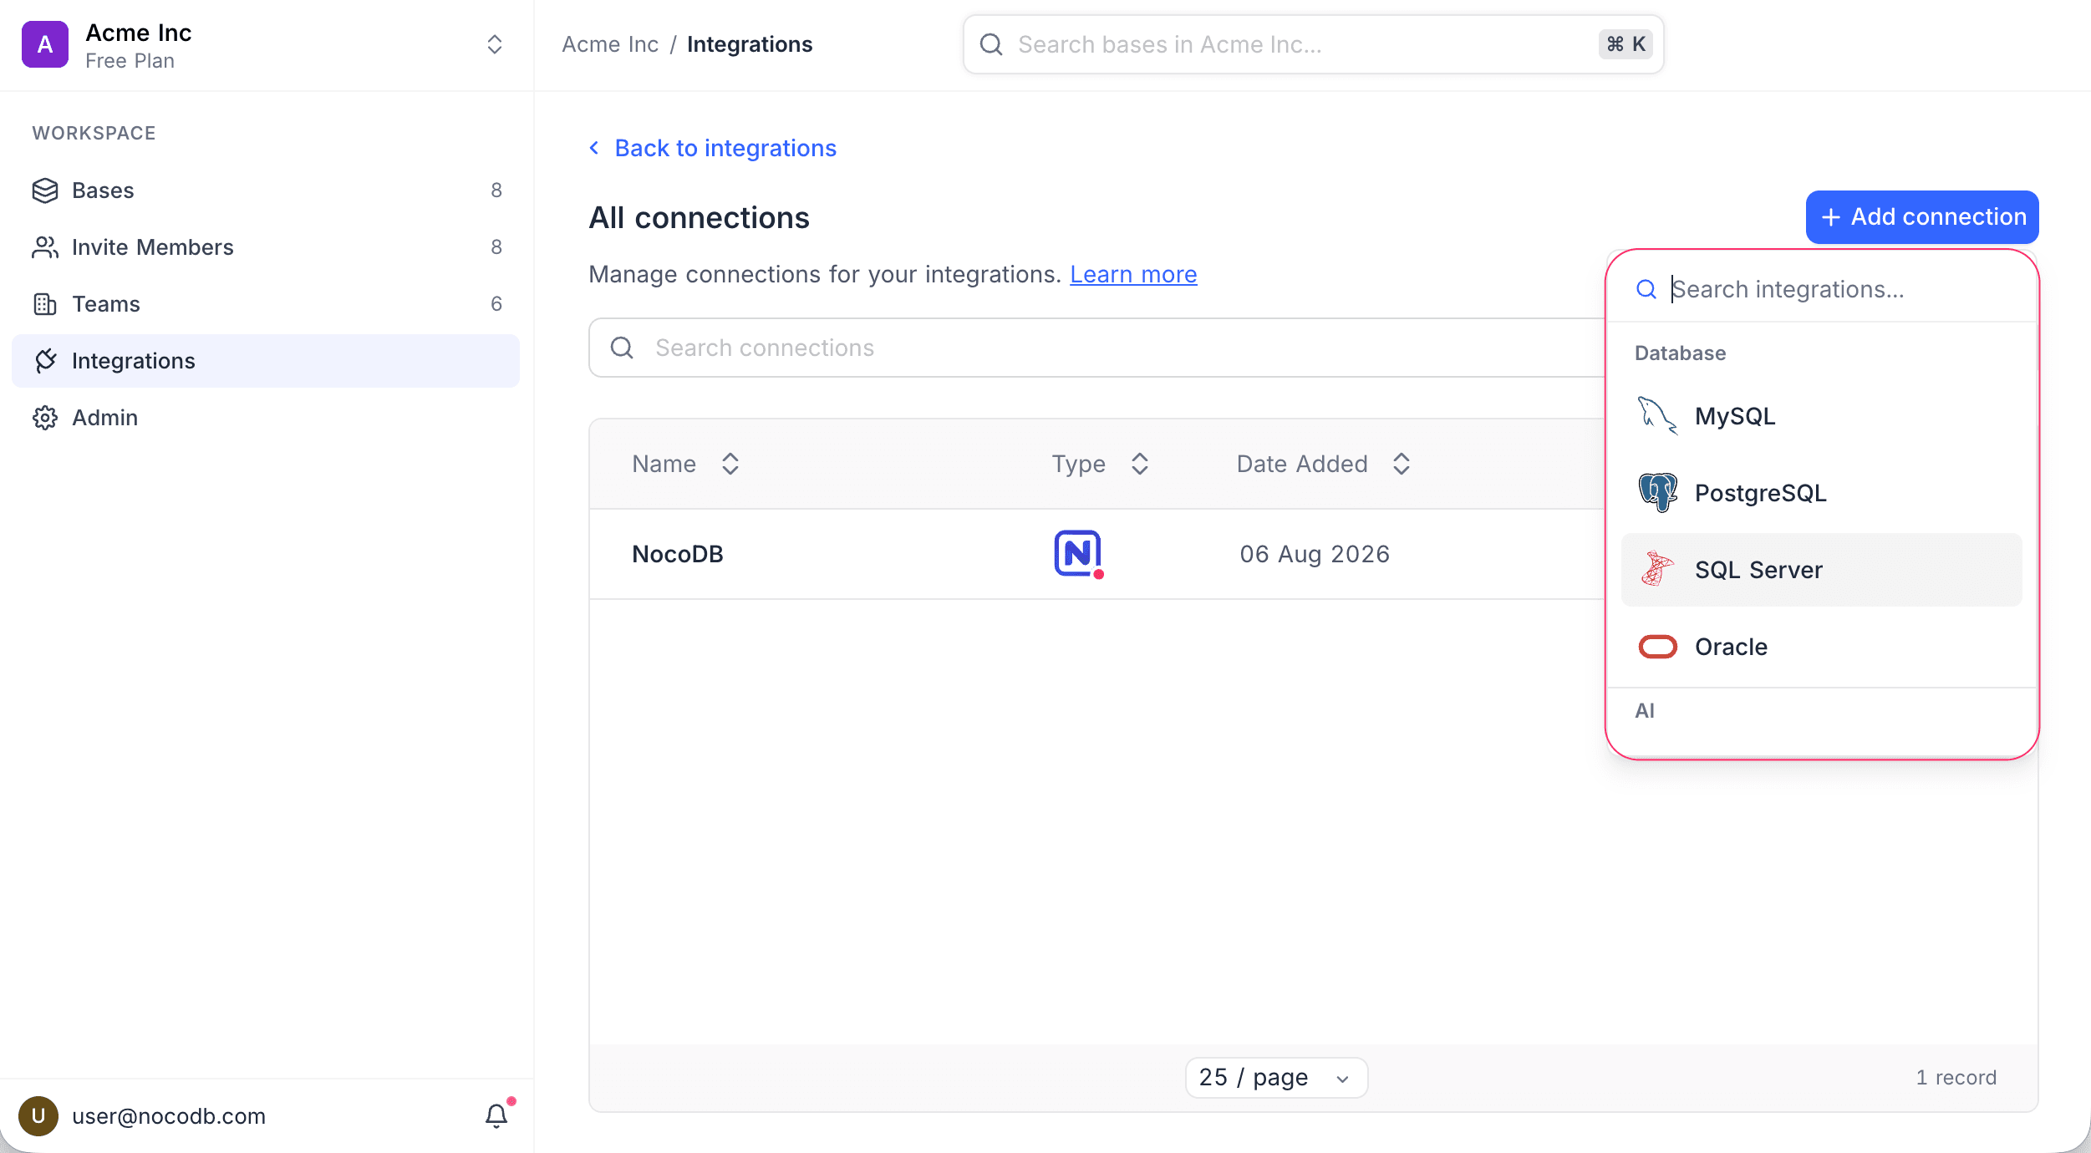2091x1153 pixels.
Task: Click the back arrow chevron icon
Action: click(x=594, y=148)
